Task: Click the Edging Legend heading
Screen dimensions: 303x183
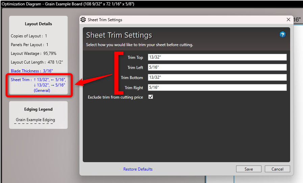Action: [x=38, y=109]
